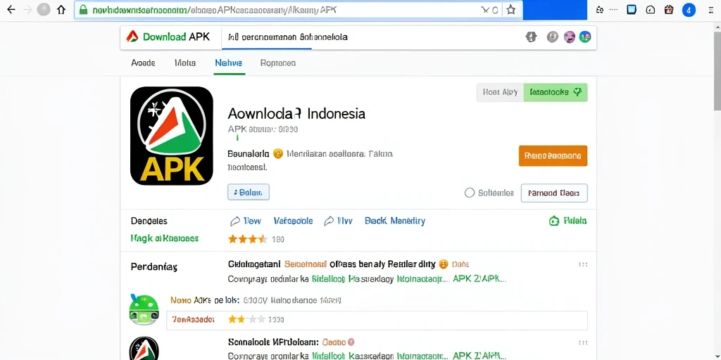
Task: Click the gray round icon in site header
Action: 552,37
